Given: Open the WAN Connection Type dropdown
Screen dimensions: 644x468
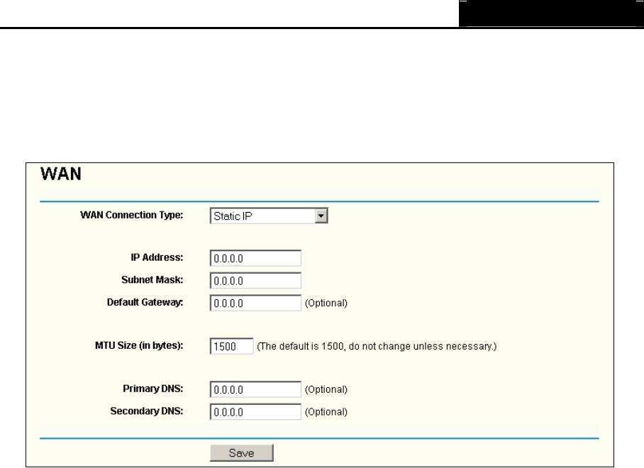Looking at the screenshot, I should pos(269,216).
